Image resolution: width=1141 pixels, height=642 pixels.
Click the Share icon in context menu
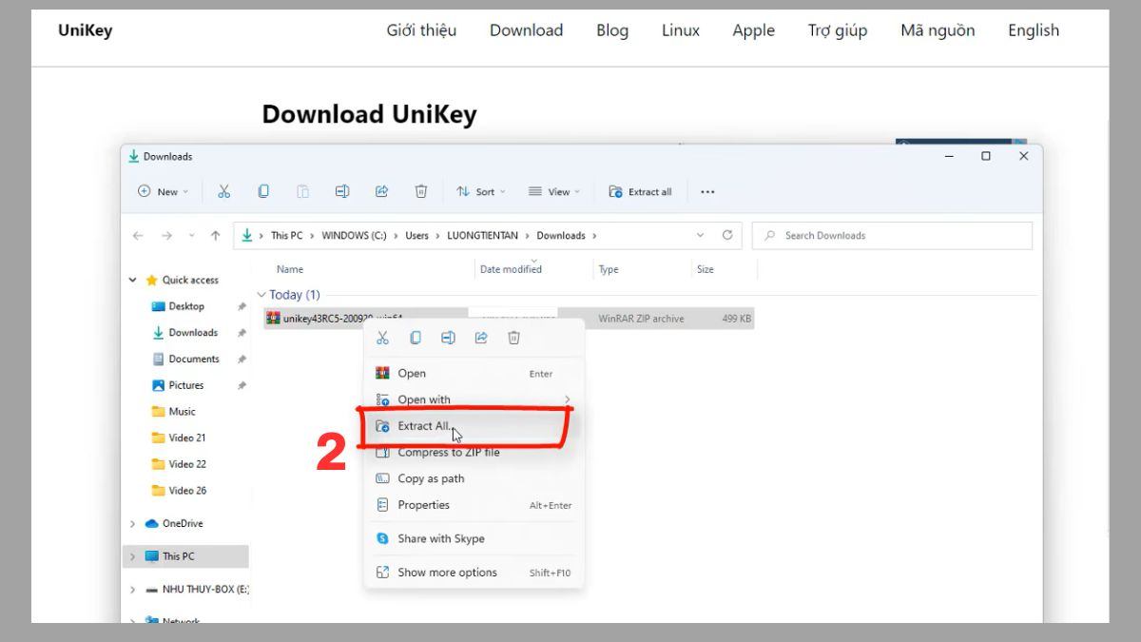click(x=481, y=338)
